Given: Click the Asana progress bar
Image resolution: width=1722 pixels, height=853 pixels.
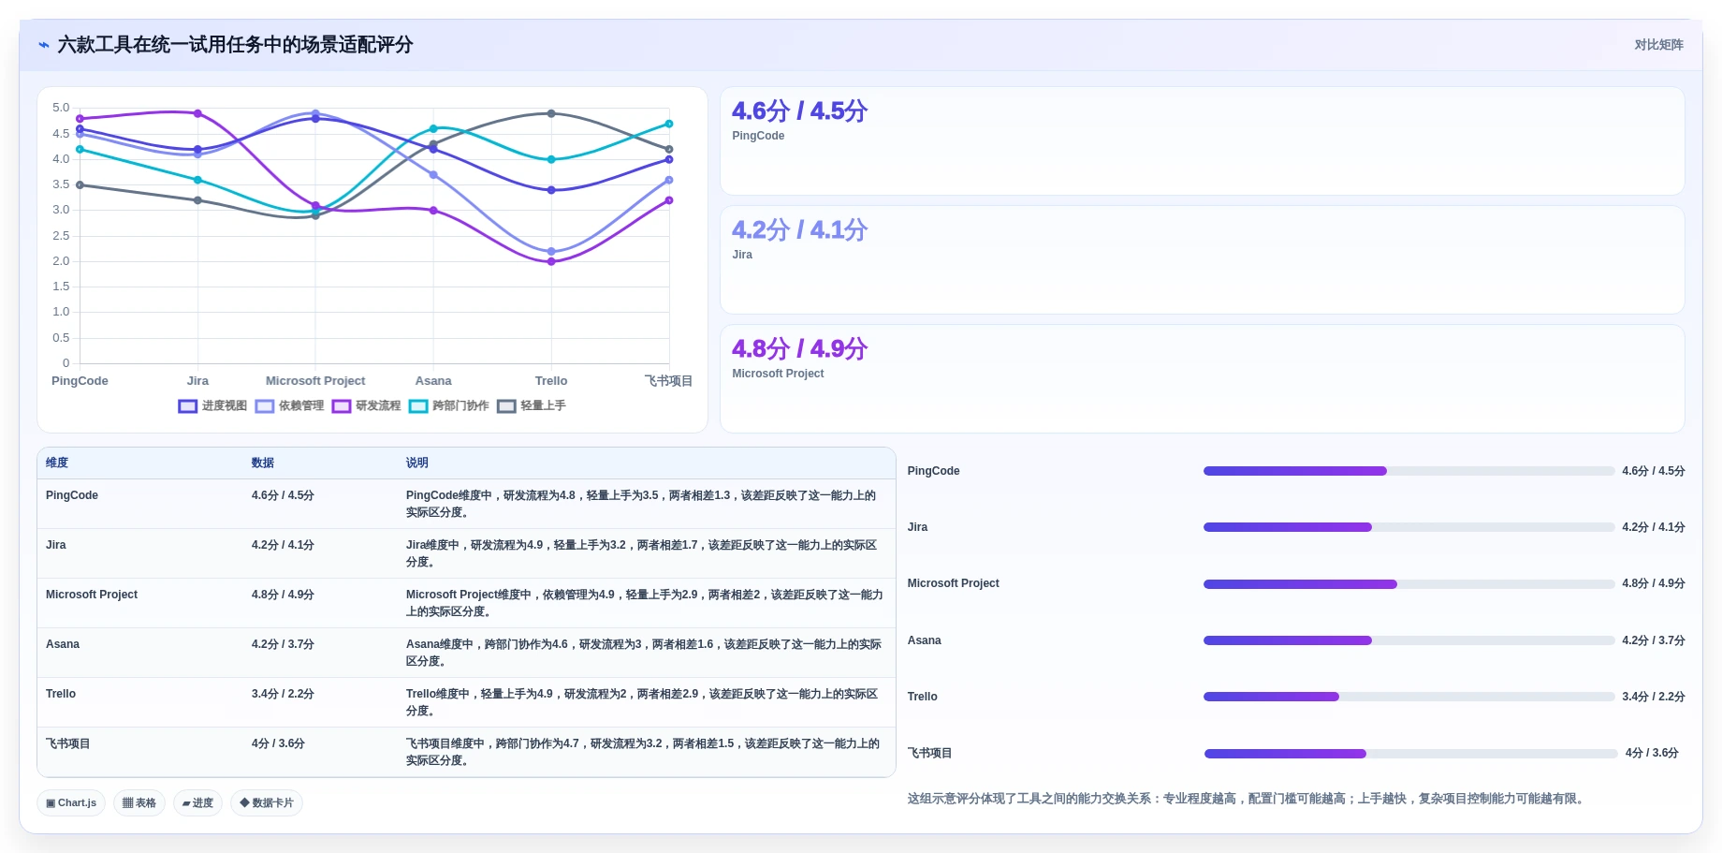Looking at the screenshot, I should click(1408, 640).
